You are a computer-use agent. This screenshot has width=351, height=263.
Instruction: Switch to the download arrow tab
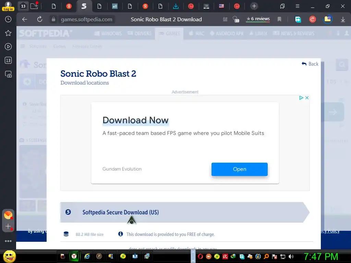[176, 6]
